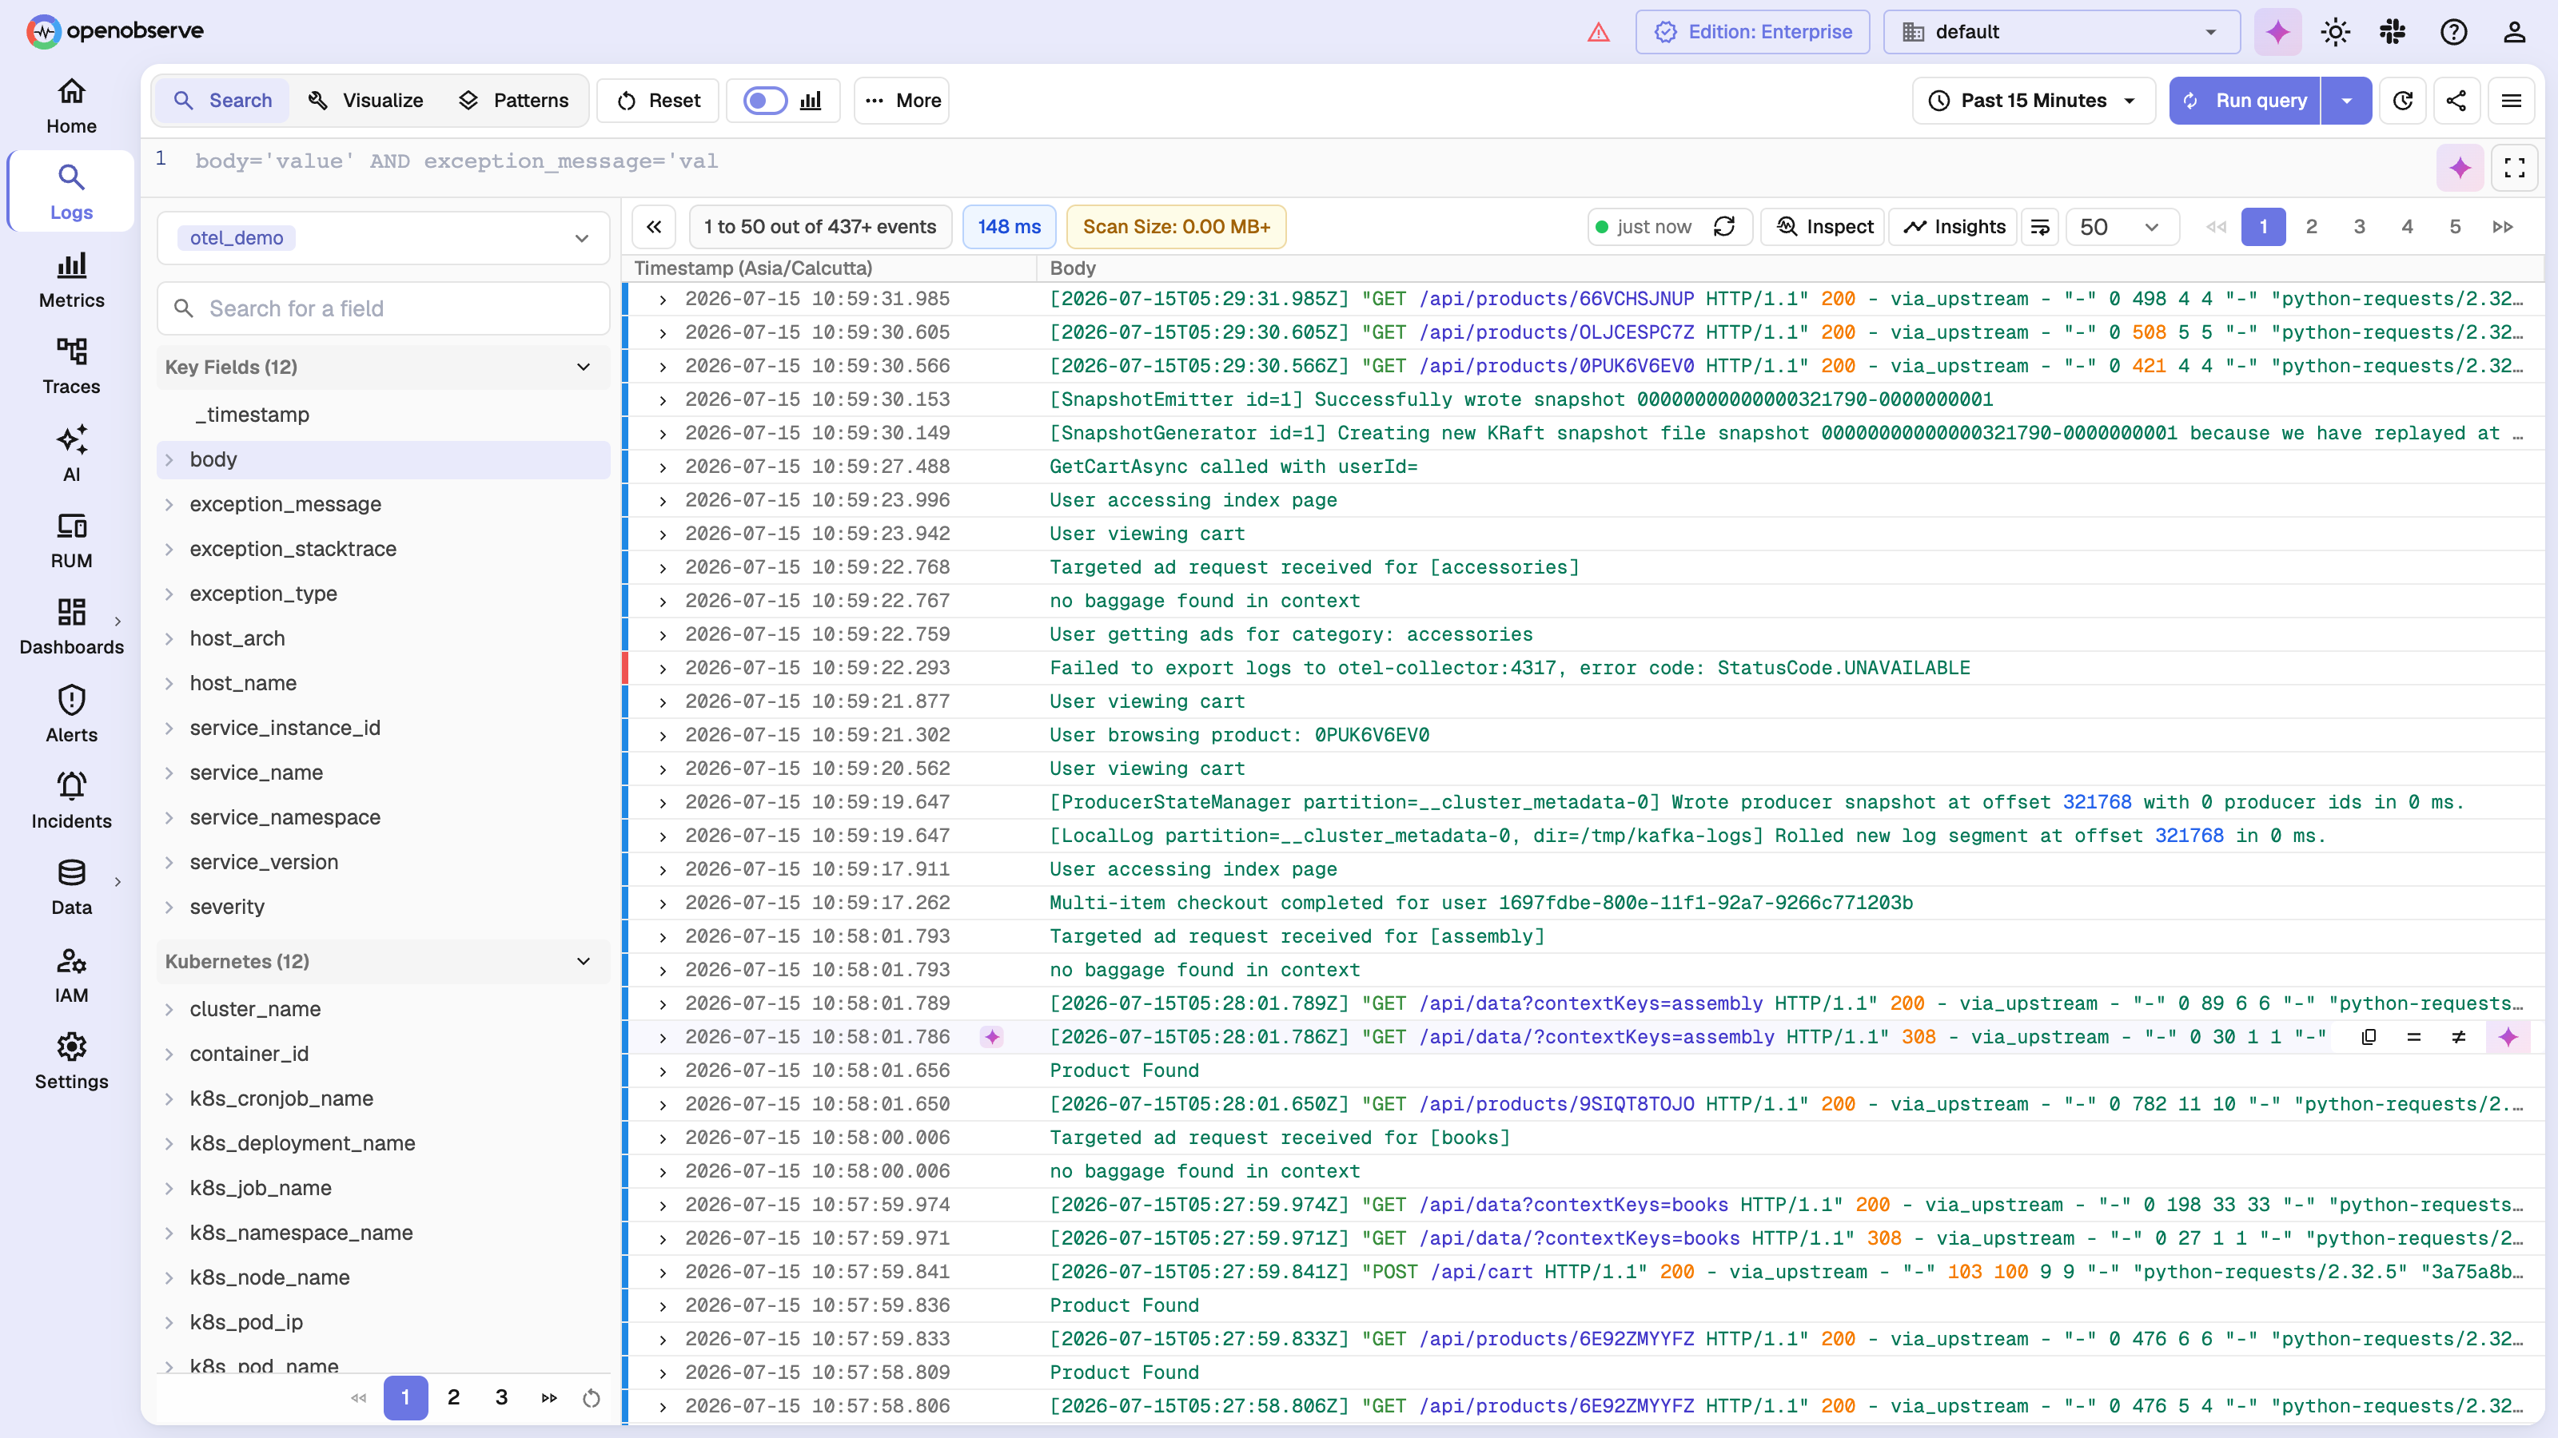Screen dimensions: 2558x1438
Task: Open AI query helper in editor
Action: click(x=2460, y=168)
